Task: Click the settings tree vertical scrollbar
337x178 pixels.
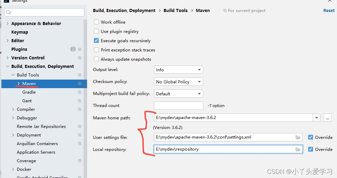Action: point(85,99)
